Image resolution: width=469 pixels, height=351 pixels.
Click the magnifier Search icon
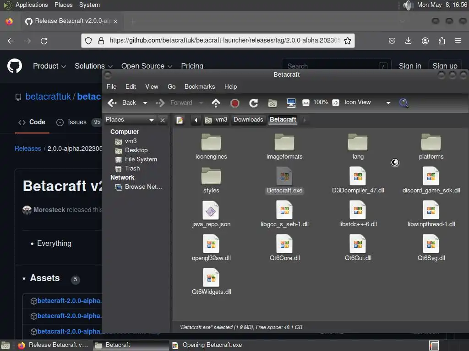[x=404, y=103]
